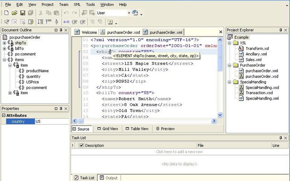Image resolution: width=290 pixels, height=181 pixels.
Task: Click the Redo arrow icon
Action: click(74, 13)
